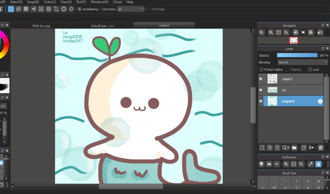Zoom in on the Reference panel
The width and height of the screenshot is (330, 194).
[286, 164]
